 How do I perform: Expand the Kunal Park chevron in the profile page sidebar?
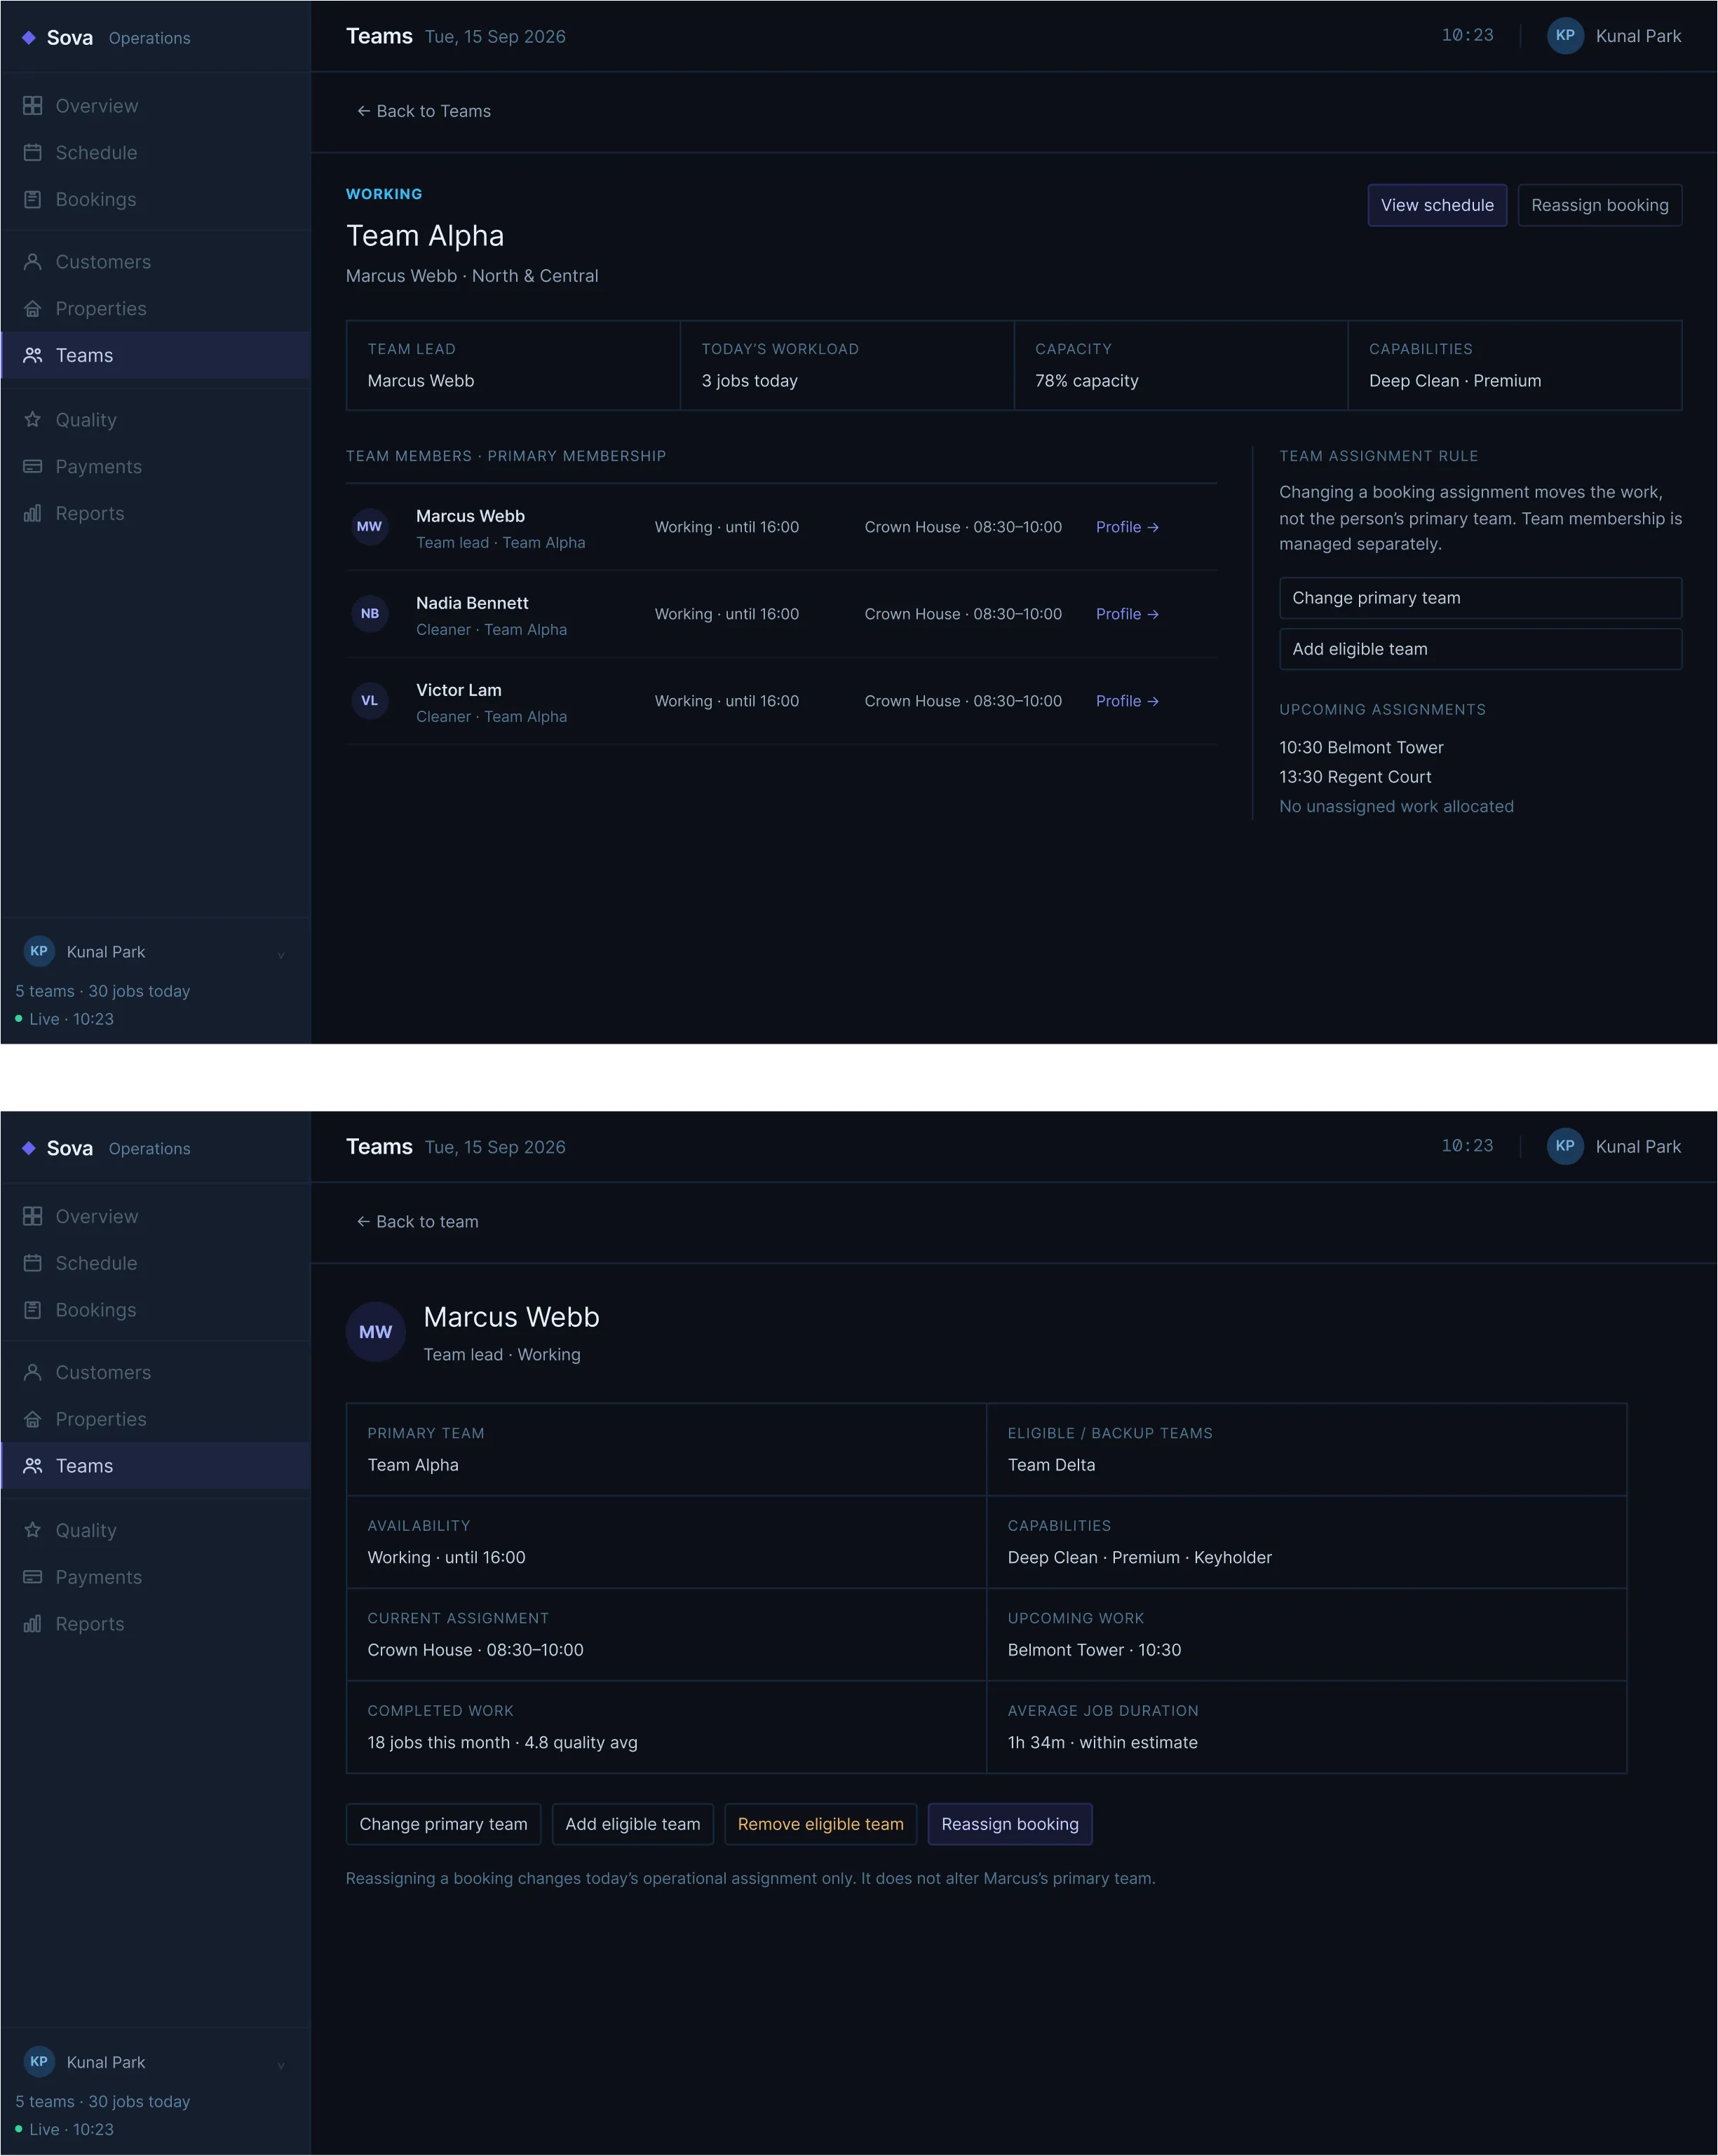pyautogui.click(x=281, y=2065)
